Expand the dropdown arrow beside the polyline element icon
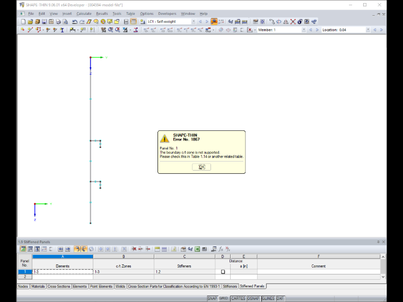 point(43,30)
